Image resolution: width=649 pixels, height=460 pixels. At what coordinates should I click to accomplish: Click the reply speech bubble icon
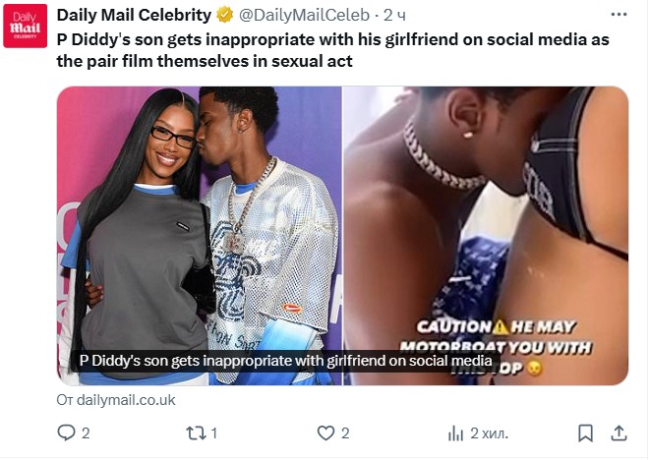coord(67,432)
